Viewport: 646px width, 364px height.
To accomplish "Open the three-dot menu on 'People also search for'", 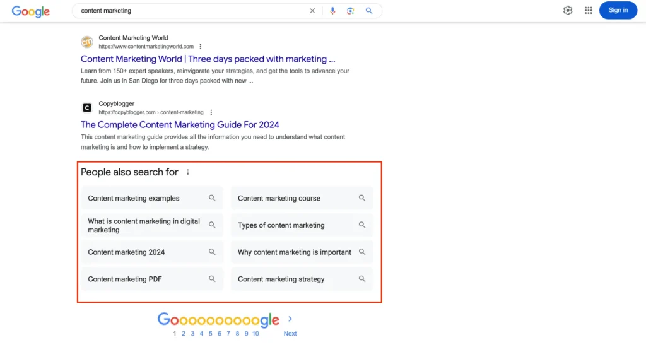I will pyautogui.click(x=187, y=172).
